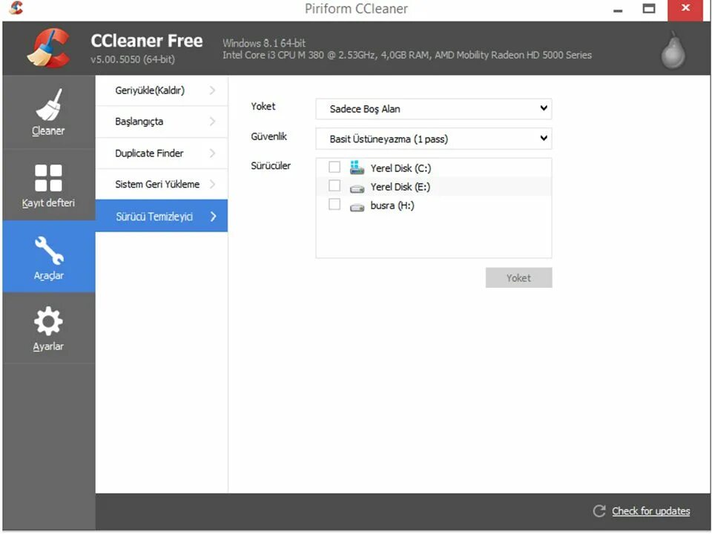Click chevron next to Duplicate Finder
712x534 pixels.
tap(213, 153)
